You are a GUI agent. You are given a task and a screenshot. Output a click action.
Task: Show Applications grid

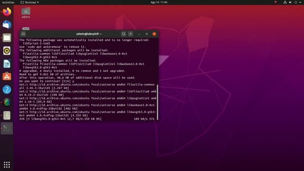[x=7, y=165]
